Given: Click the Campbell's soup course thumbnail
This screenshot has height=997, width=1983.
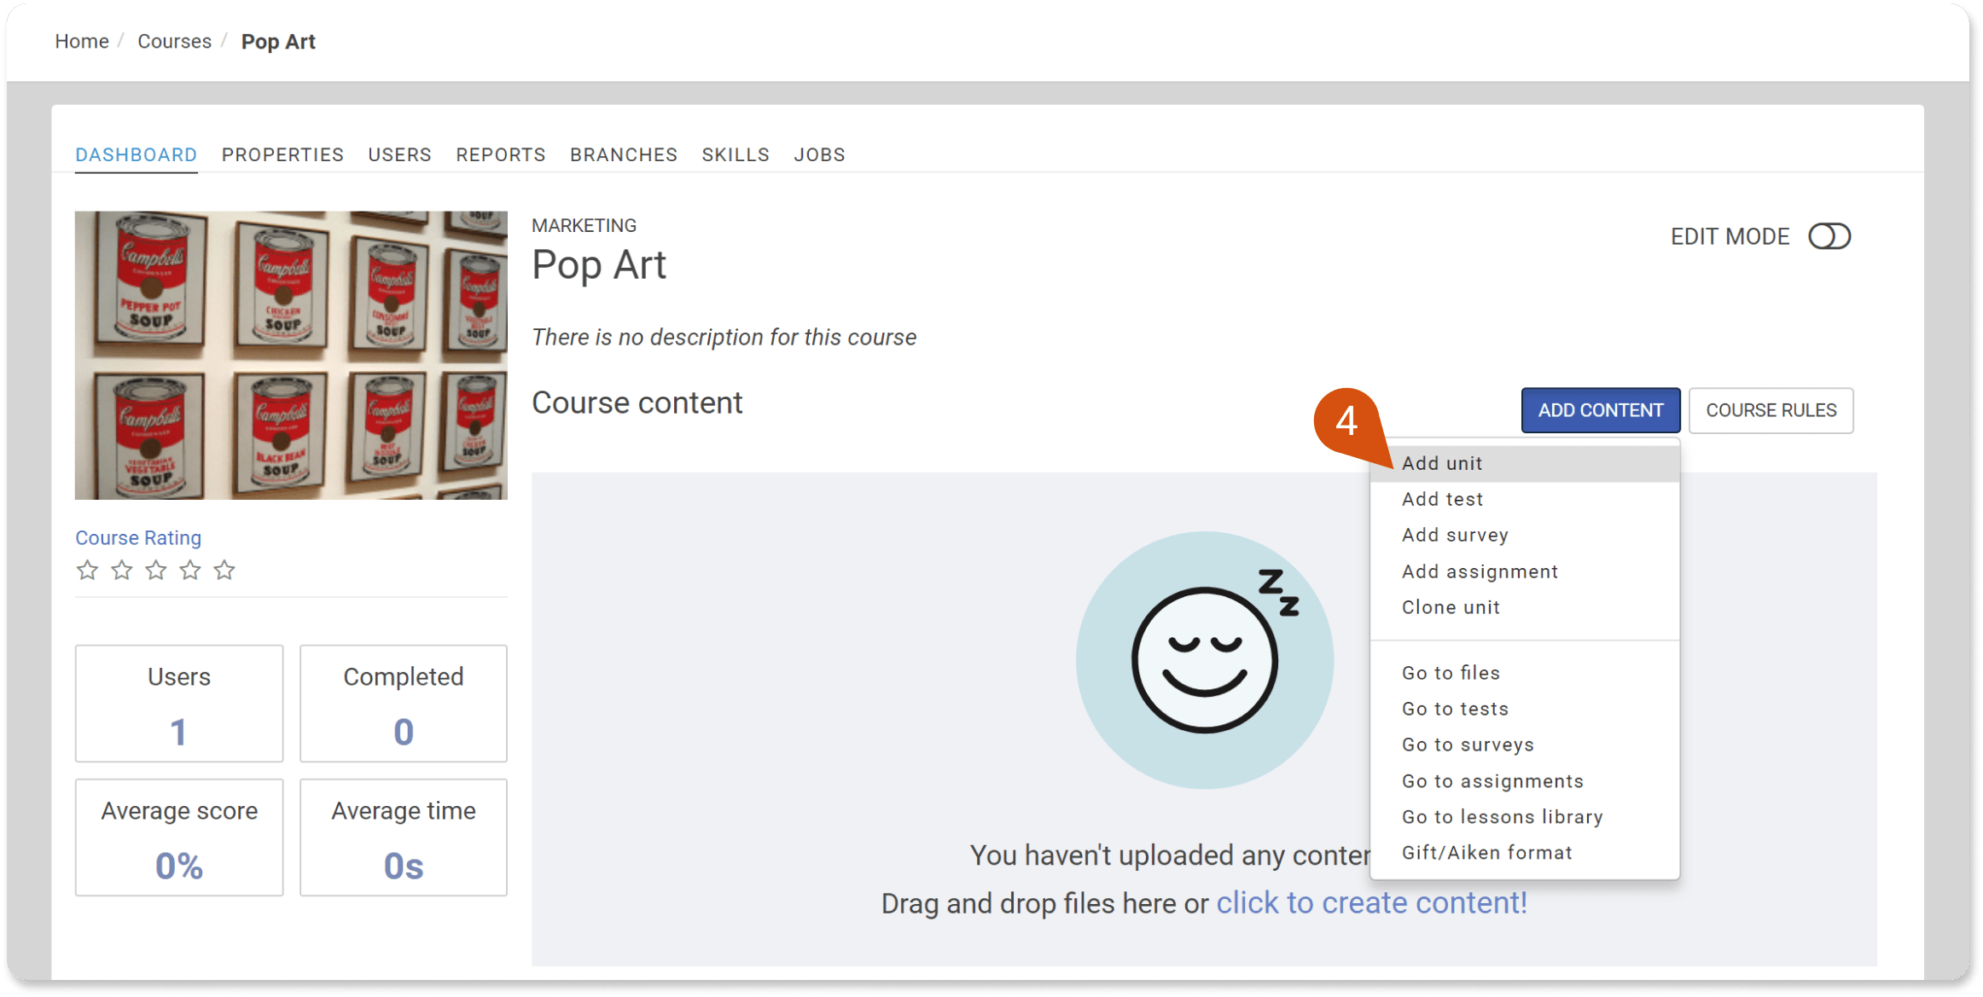Looking at the screenshot, I should coord(291,355).
